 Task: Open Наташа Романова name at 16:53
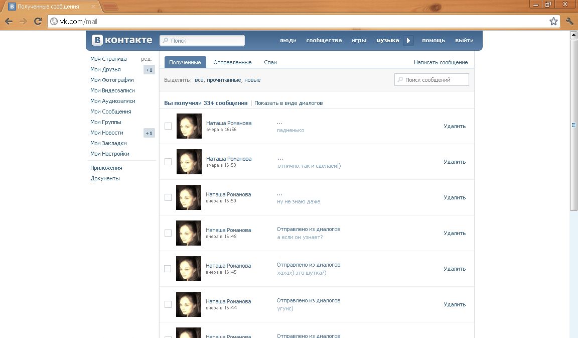tap(229, 159)
